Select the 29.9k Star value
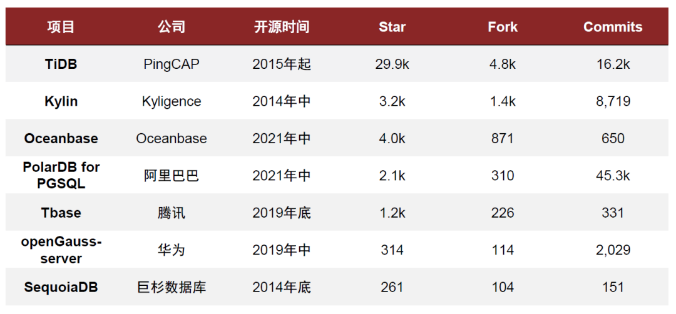676x314 pixels. click(x=392, y=64)
